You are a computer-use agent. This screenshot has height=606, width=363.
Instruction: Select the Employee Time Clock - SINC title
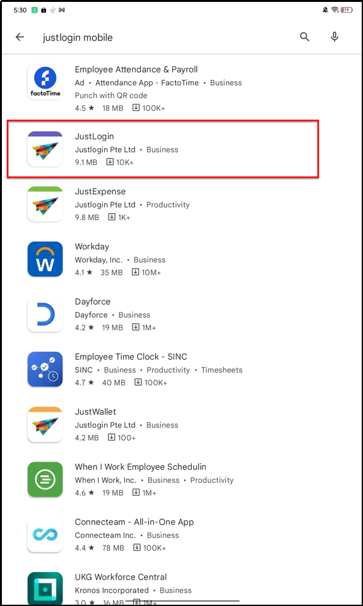tap(131, 357)
